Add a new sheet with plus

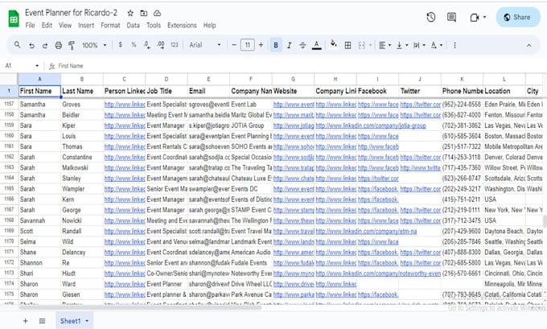(x=25, y=321)
